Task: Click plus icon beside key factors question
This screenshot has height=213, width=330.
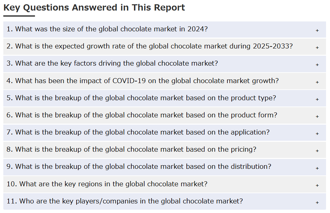Action: (x=317, y=65)
